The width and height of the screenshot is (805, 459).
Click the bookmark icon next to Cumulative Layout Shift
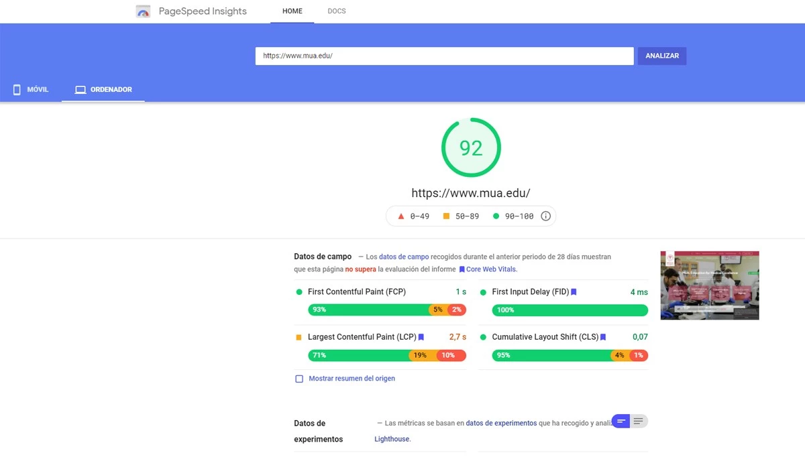(603, 337)
